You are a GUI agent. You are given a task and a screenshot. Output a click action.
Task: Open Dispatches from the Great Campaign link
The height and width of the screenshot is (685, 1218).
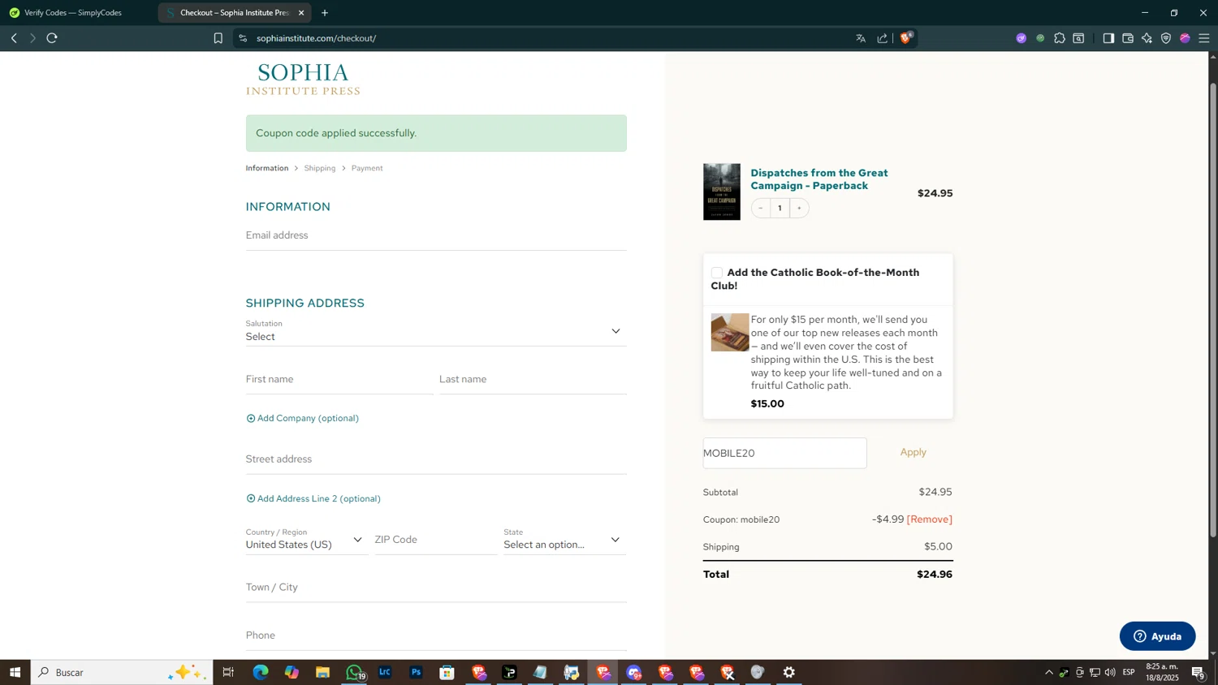tap(819, 179)
